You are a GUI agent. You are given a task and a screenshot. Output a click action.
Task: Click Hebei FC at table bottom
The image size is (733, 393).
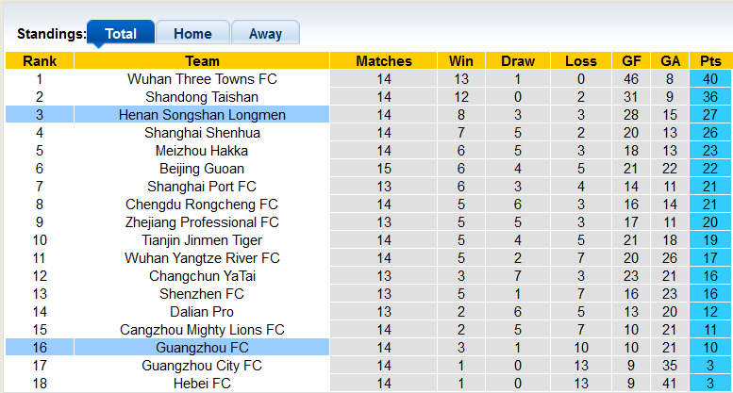202,384
